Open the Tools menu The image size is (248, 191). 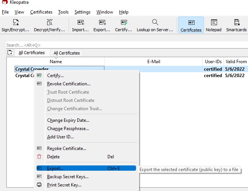pos(63,12)
